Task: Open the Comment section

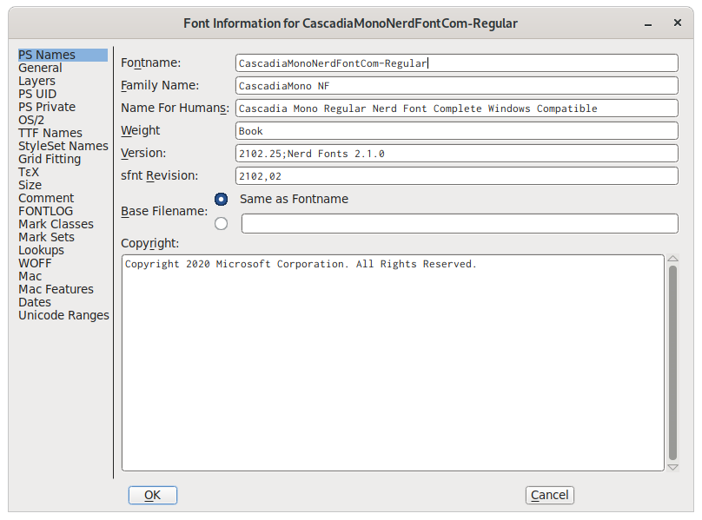Action: click(46, 198)
